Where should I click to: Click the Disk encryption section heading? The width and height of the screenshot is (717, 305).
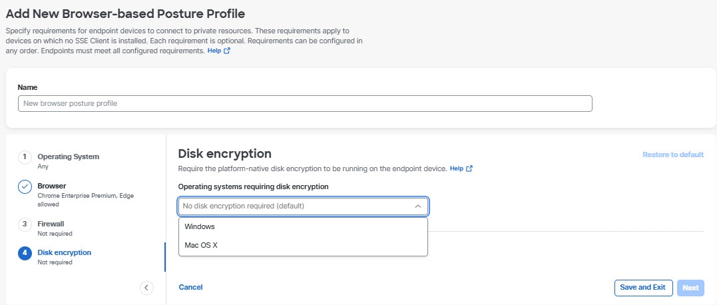[224, 153]
